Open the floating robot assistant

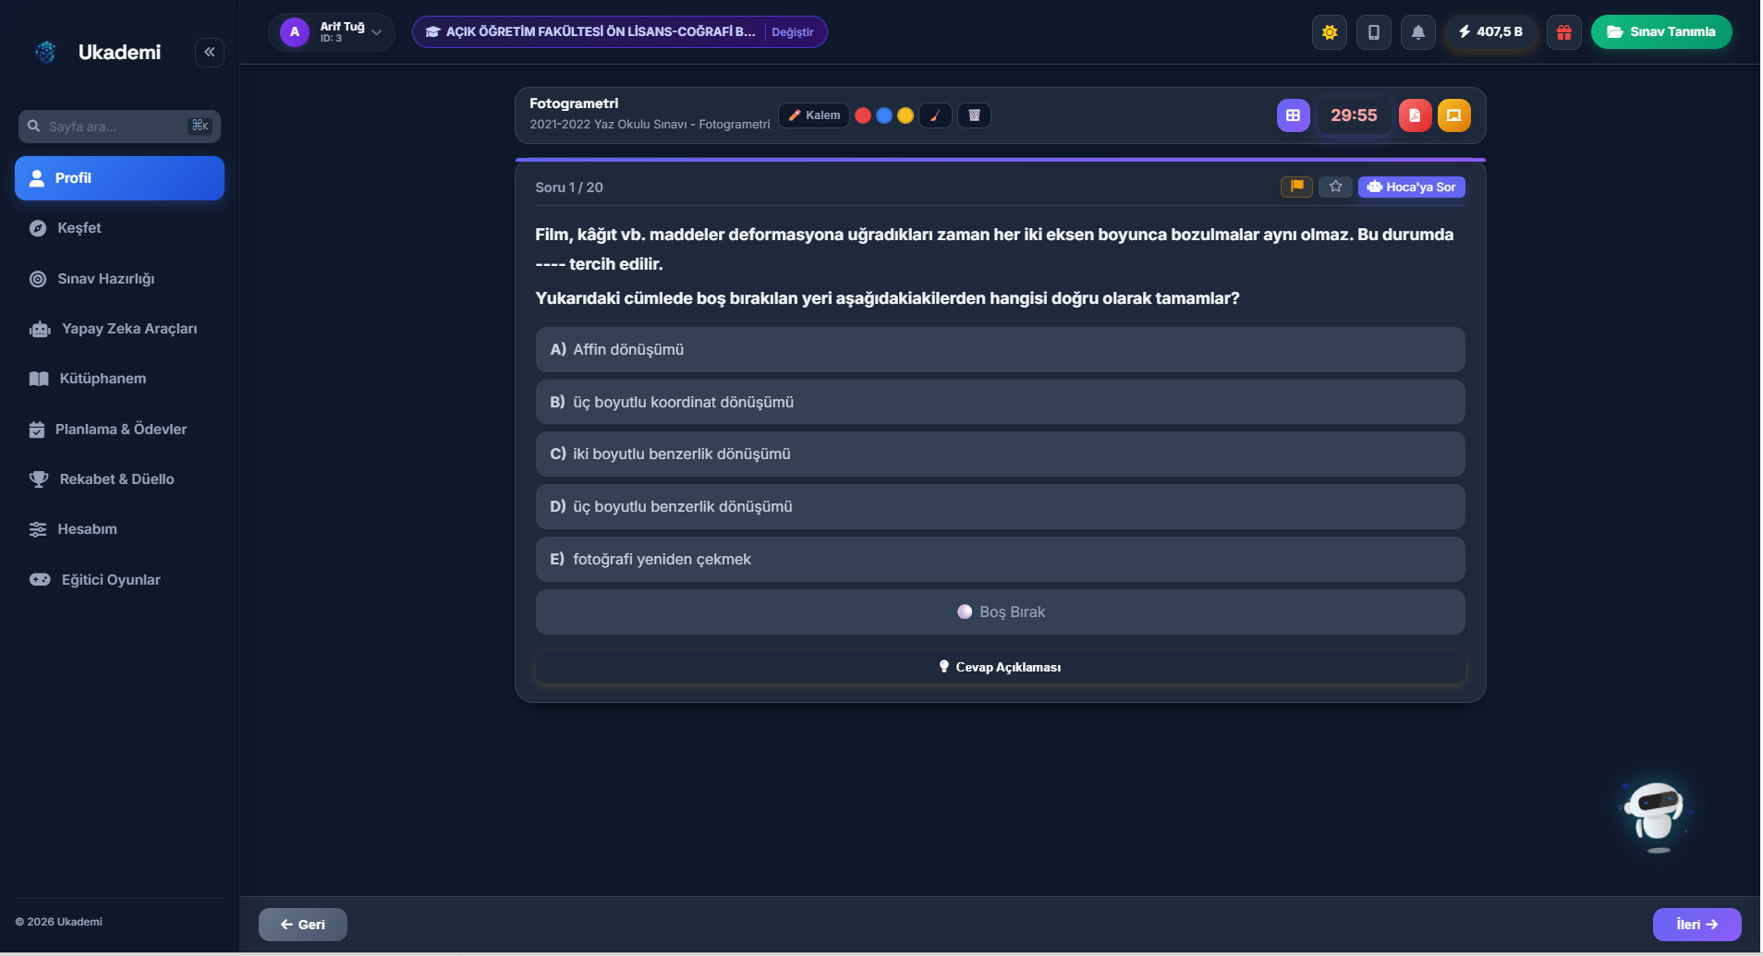tap(1656, 817)
